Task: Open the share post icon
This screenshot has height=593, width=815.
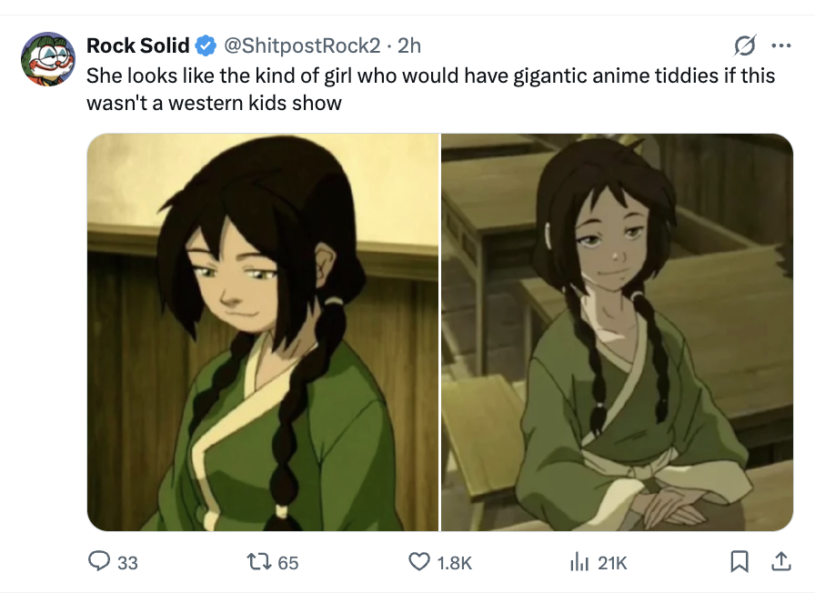Action: pyautogui.click(x=780, y=562)
